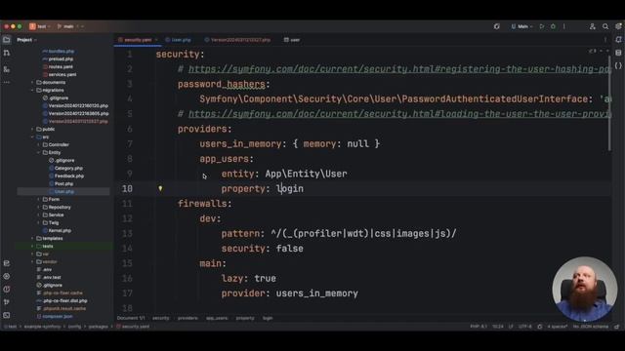Select Post.php in project tree
The width and height of the screenshot is (625, 351).
click(x=61, y=184)
